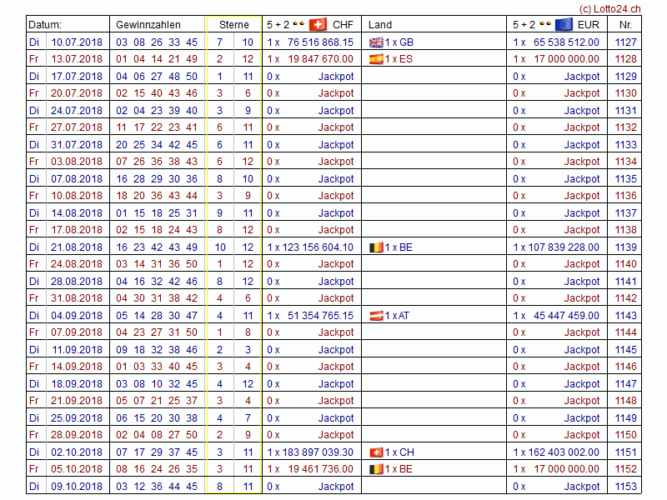667x500 pixels.
Task: Select the Sterne column header
Action: (234, 25)
